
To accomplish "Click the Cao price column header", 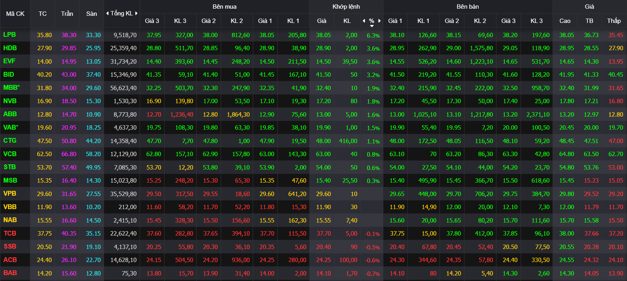I will pyautogui.click(x=565, y=21).
